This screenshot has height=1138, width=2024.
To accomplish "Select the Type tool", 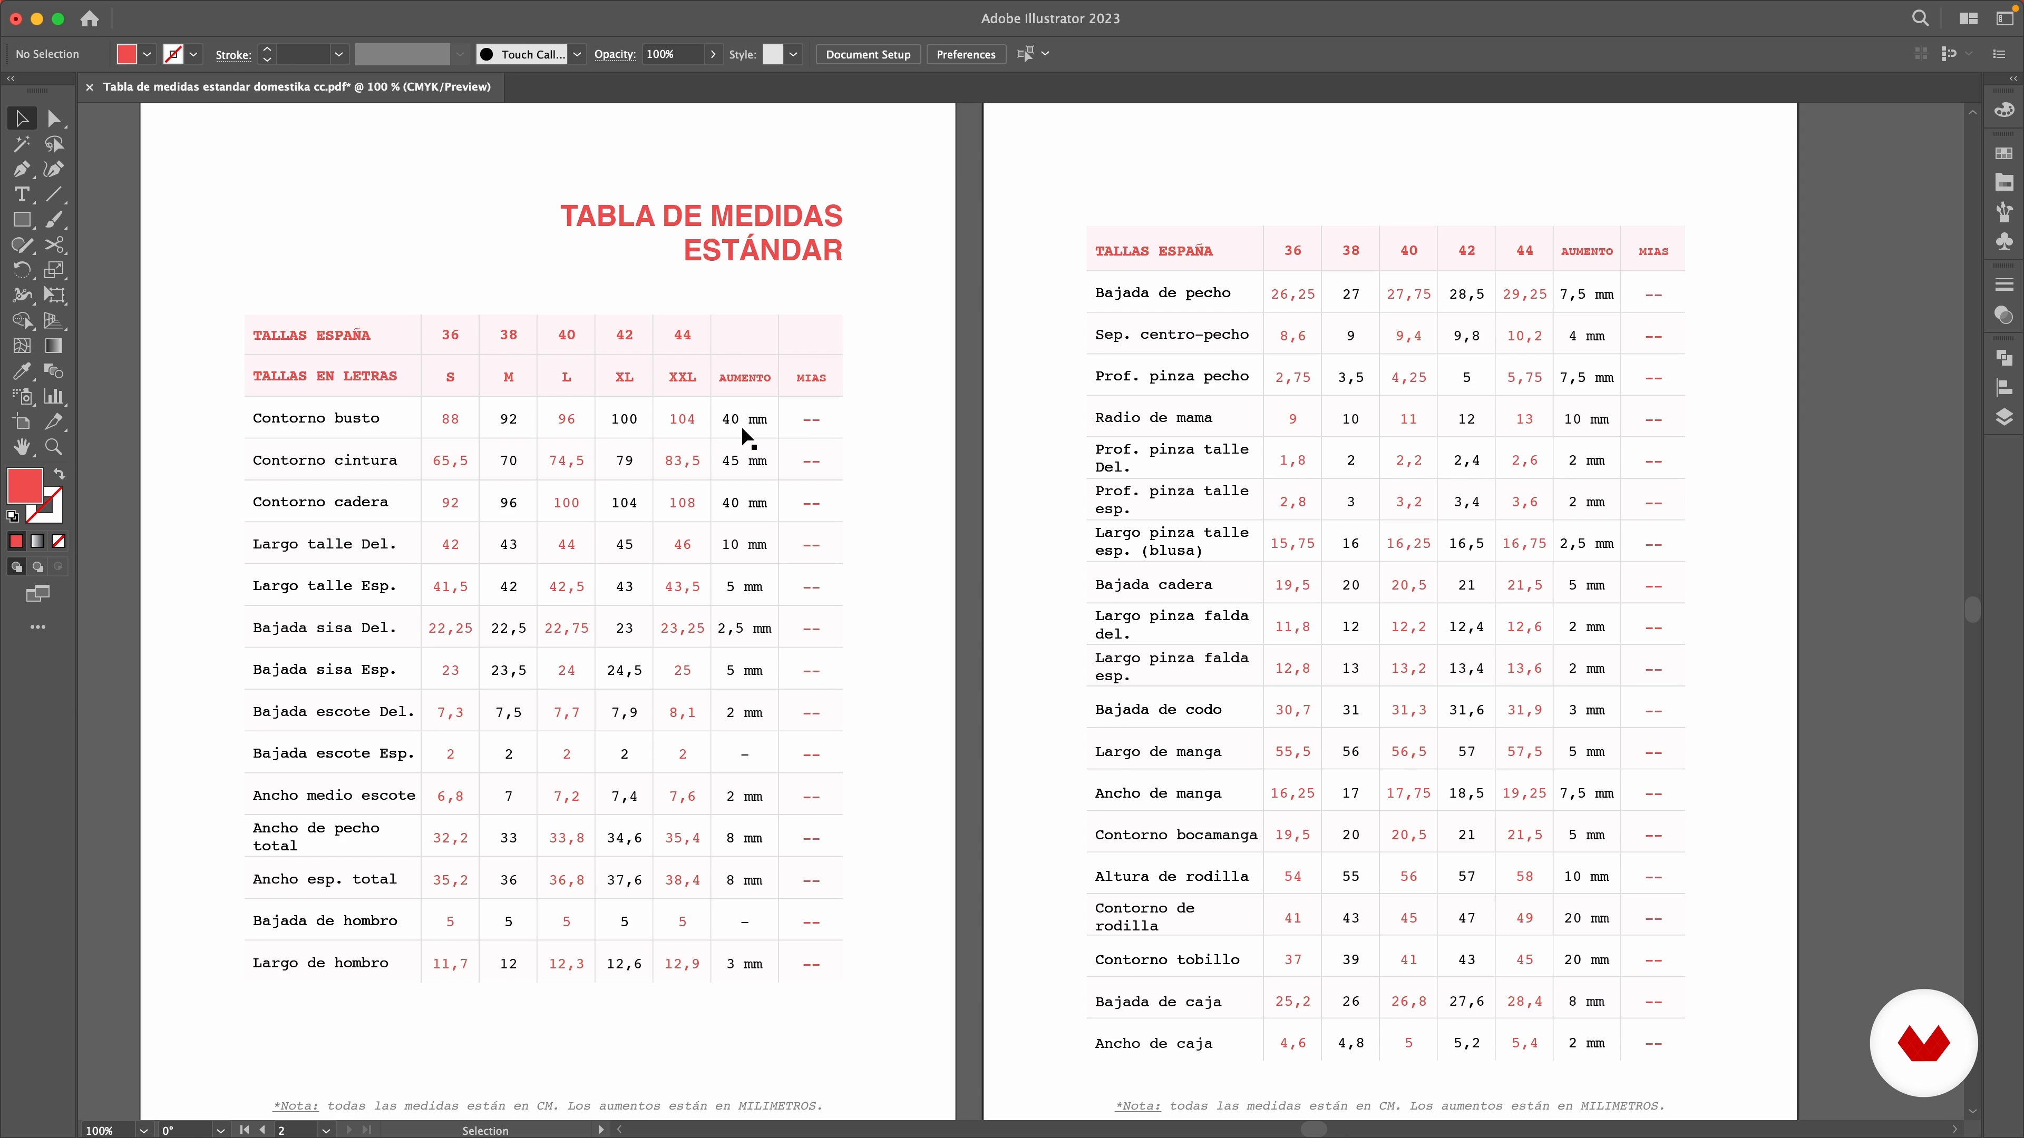I will [22, 194].
